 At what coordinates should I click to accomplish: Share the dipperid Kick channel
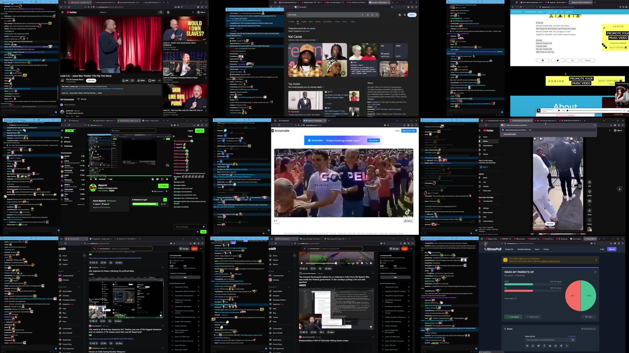167,191
